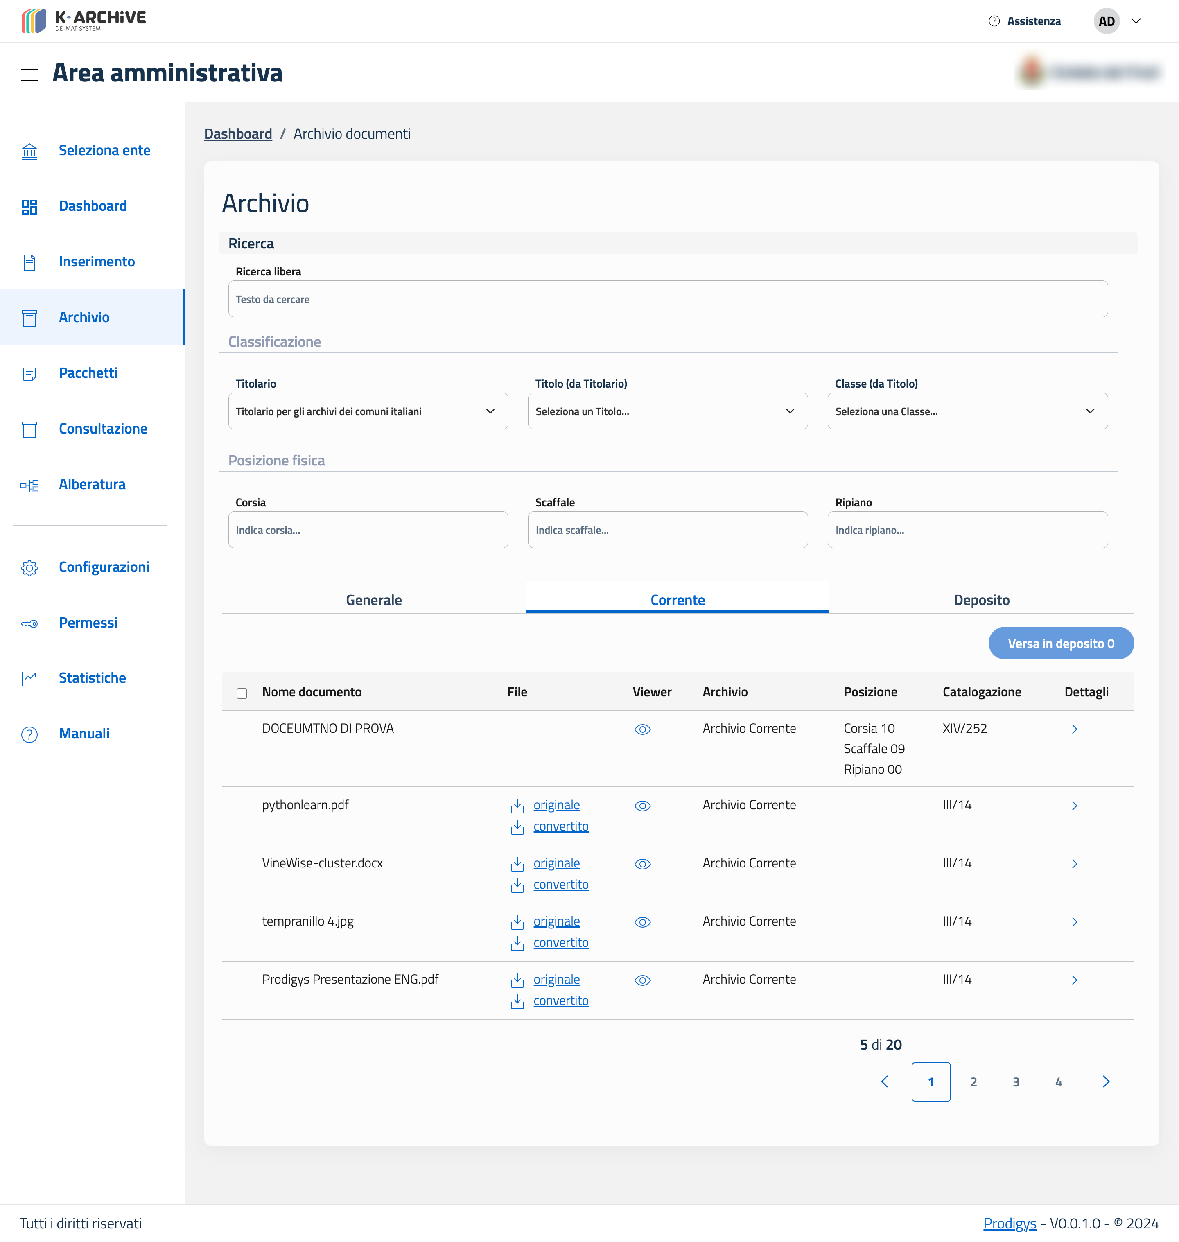Open Statistiche chart icon
Viewport: 1179px width, 1242px height.
point(29,678)
